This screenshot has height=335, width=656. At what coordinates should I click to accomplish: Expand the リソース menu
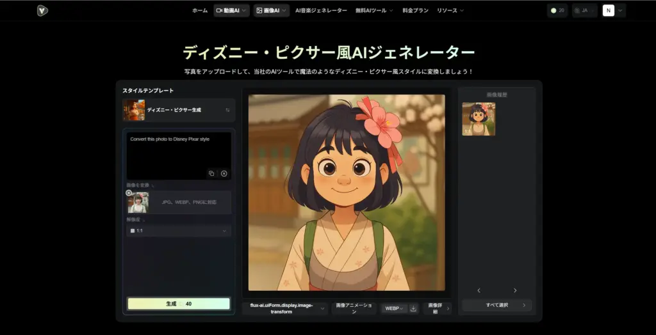click(450, 10)
